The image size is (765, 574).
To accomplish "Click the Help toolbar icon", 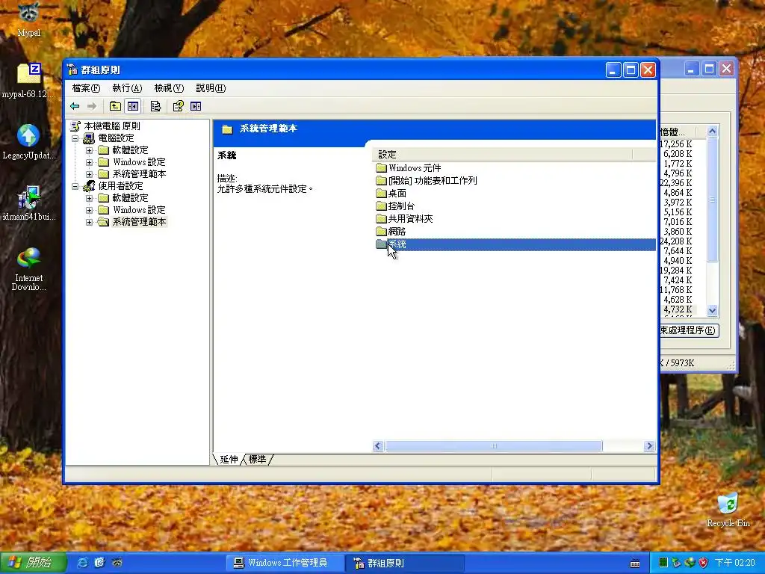I will (x=179, y=106).
